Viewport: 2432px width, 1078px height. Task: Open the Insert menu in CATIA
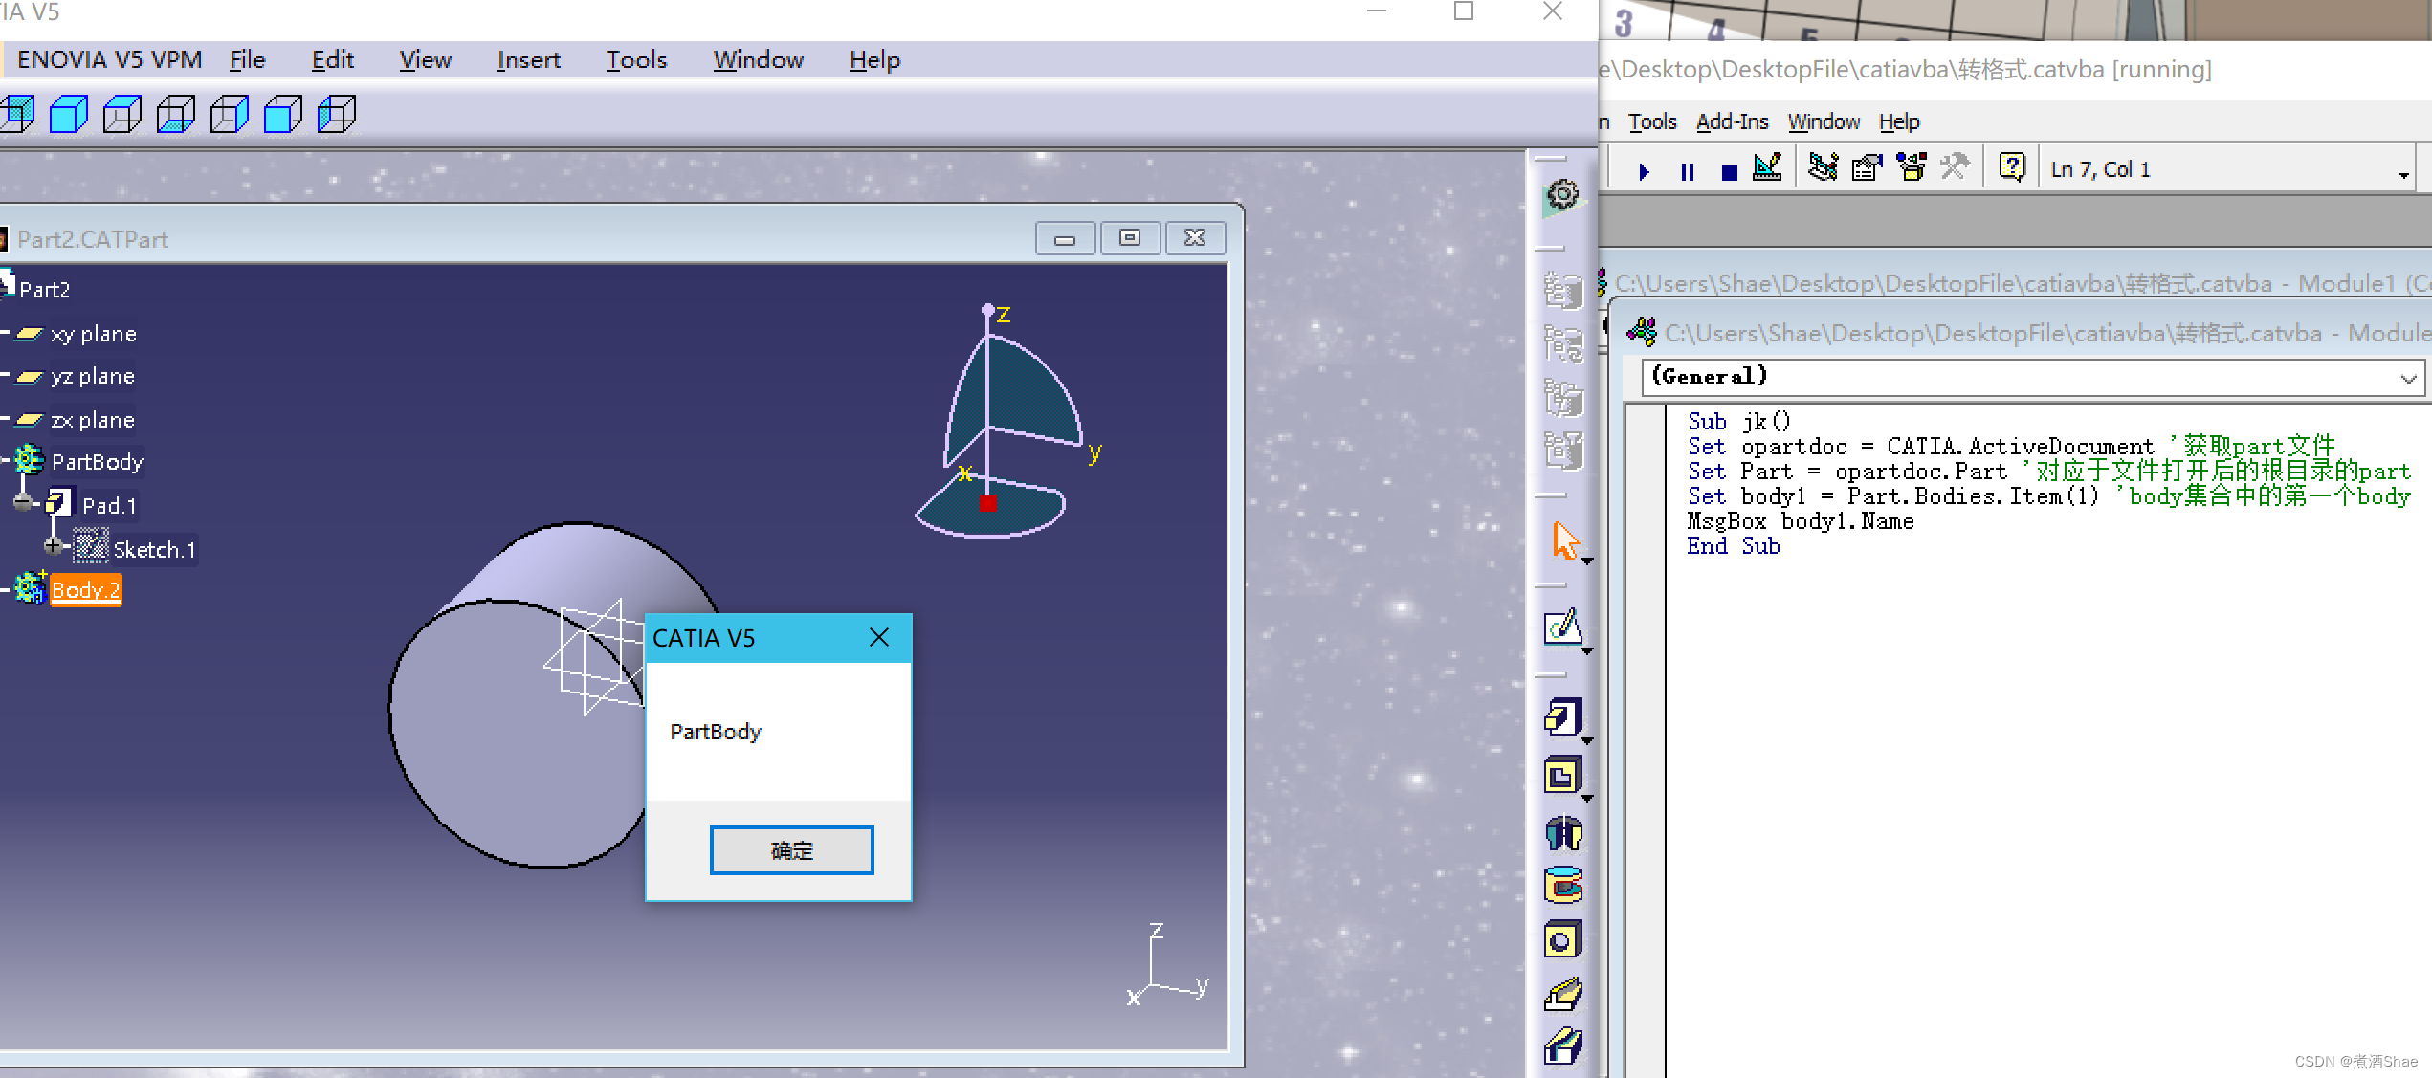pyautogui.click(x=528, y=60)
